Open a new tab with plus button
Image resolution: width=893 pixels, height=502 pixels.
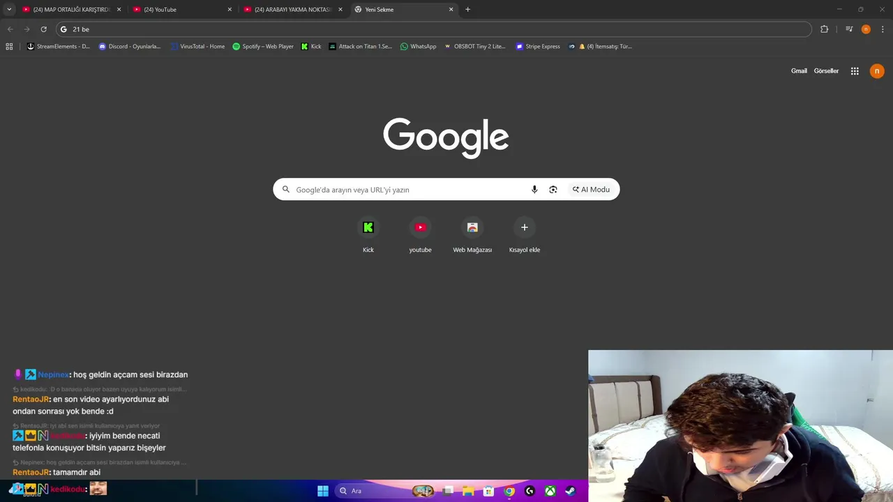pyautogui.click(x=467, y=10)
